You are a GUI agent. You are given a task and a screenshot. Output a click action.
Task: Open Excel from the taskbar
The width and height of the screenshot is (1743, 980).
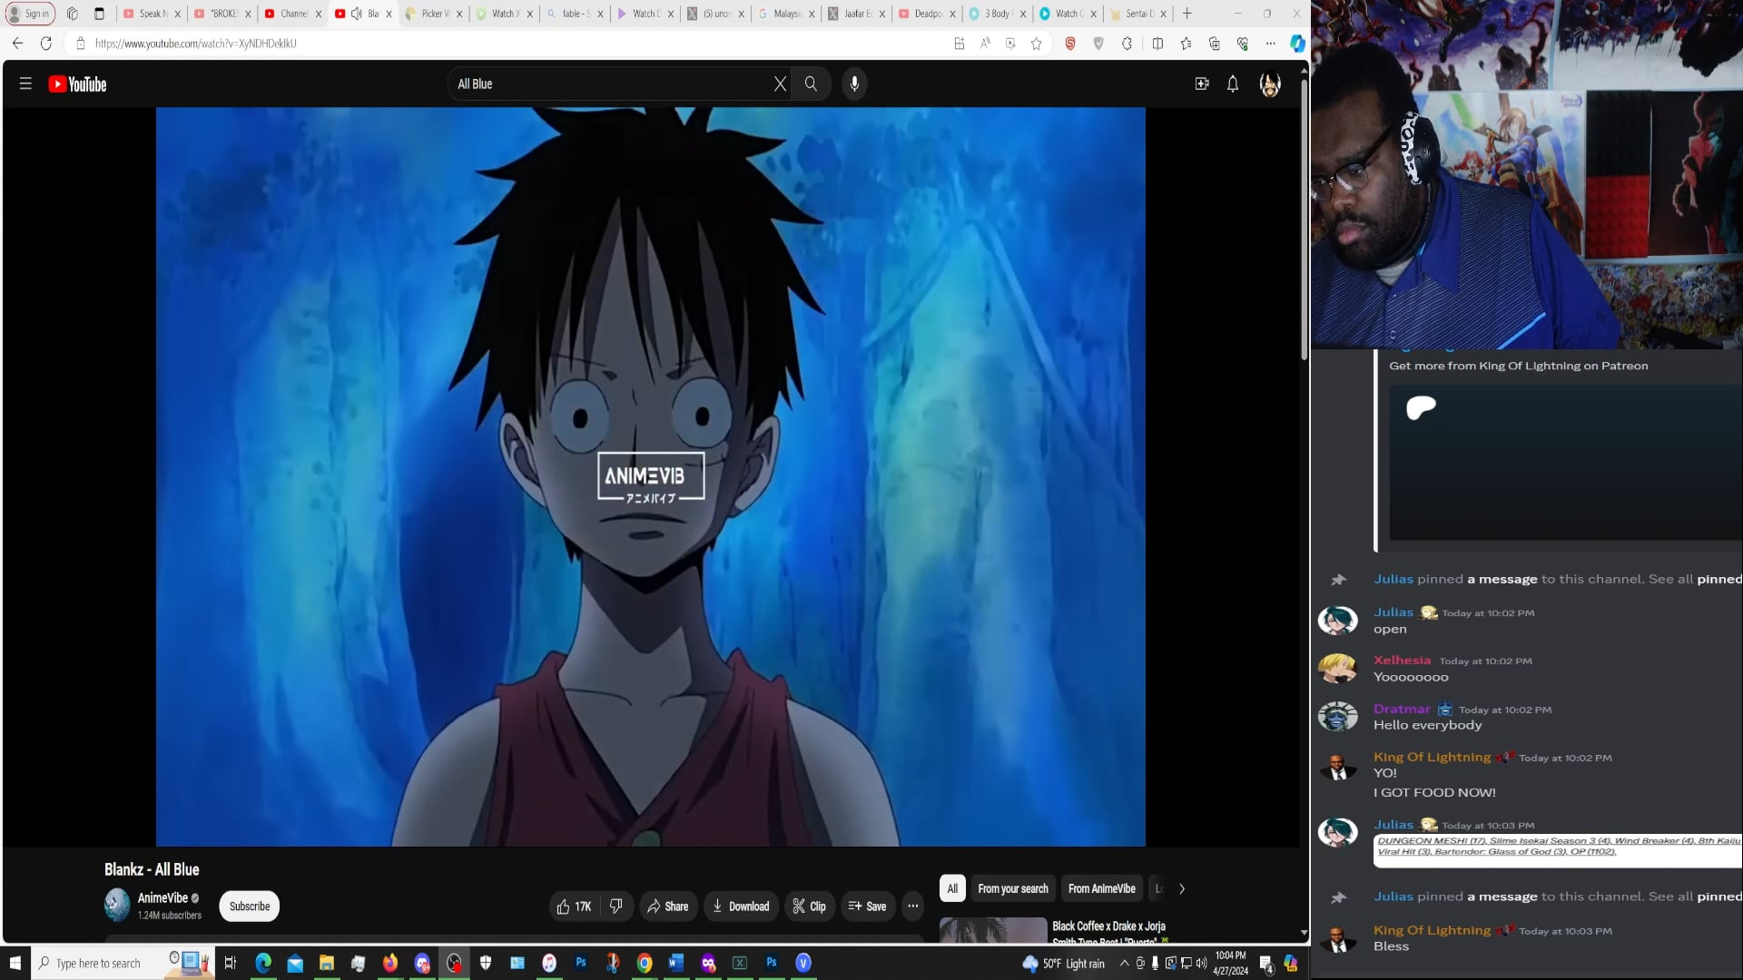[x=740, y=963]
